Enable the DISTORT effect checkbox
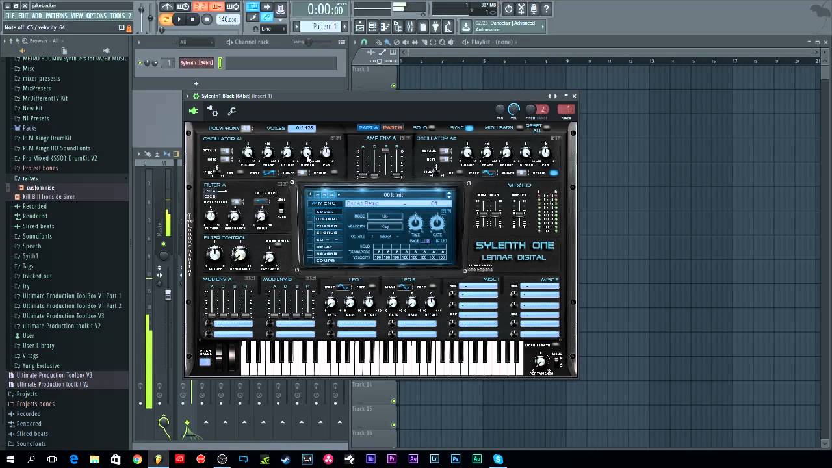The image size is (832, 468). point(311,219)
